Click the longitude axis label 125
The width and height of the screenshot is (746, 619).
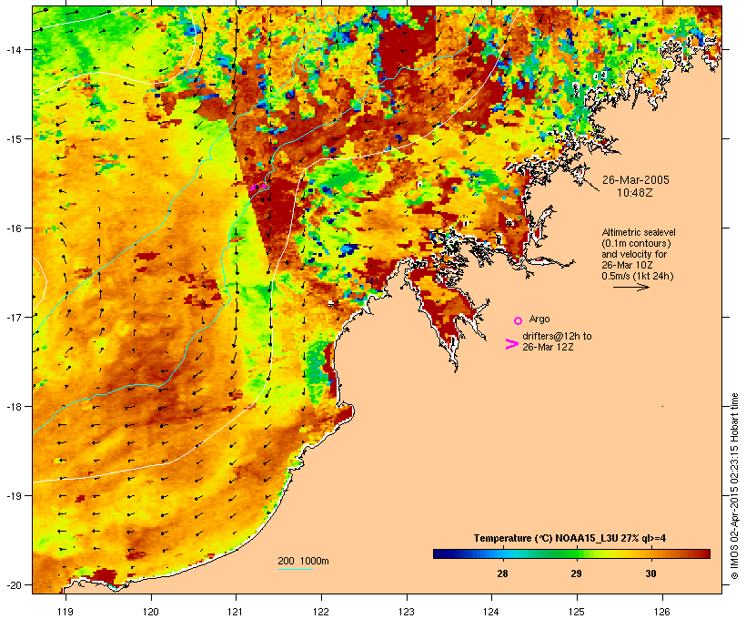(x=577, y=612)
